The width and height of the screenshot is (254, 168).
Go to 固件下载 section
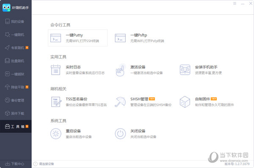[x=16, y=114]
